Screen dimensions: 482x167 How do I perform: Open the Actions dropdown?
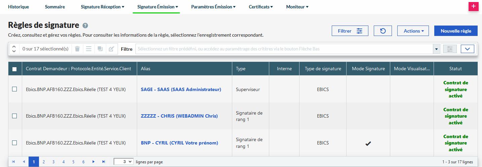413,31
